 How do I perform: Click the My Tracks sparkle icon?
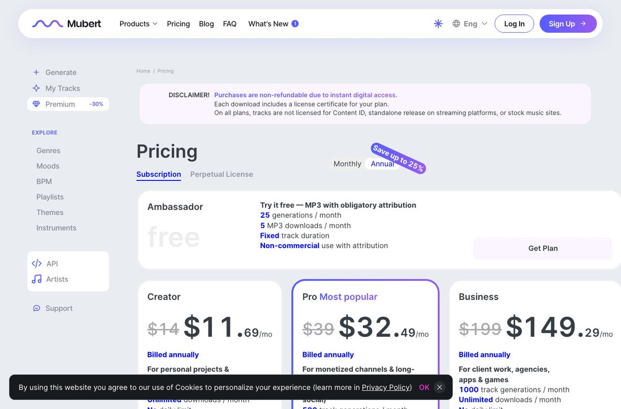tap(36, 88)
